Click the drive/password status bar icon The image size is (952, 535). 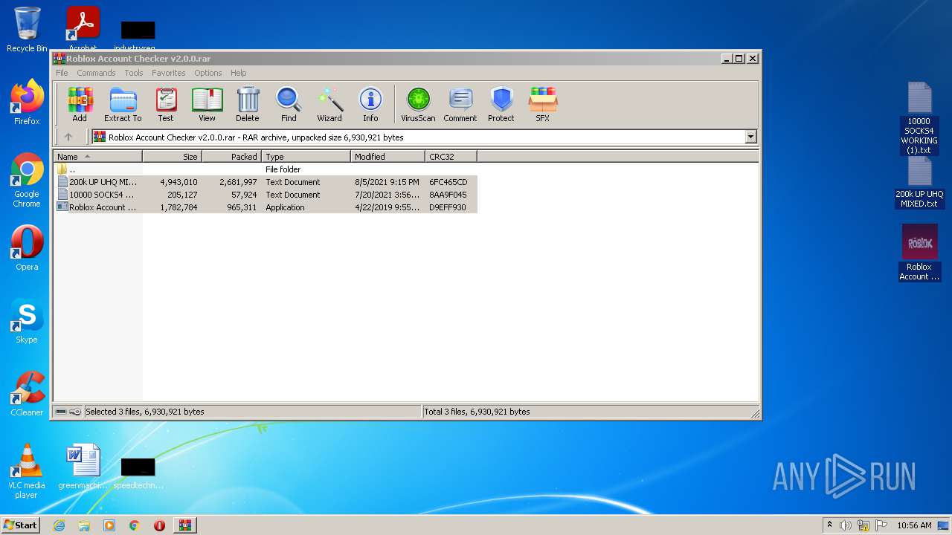point(68,412)
